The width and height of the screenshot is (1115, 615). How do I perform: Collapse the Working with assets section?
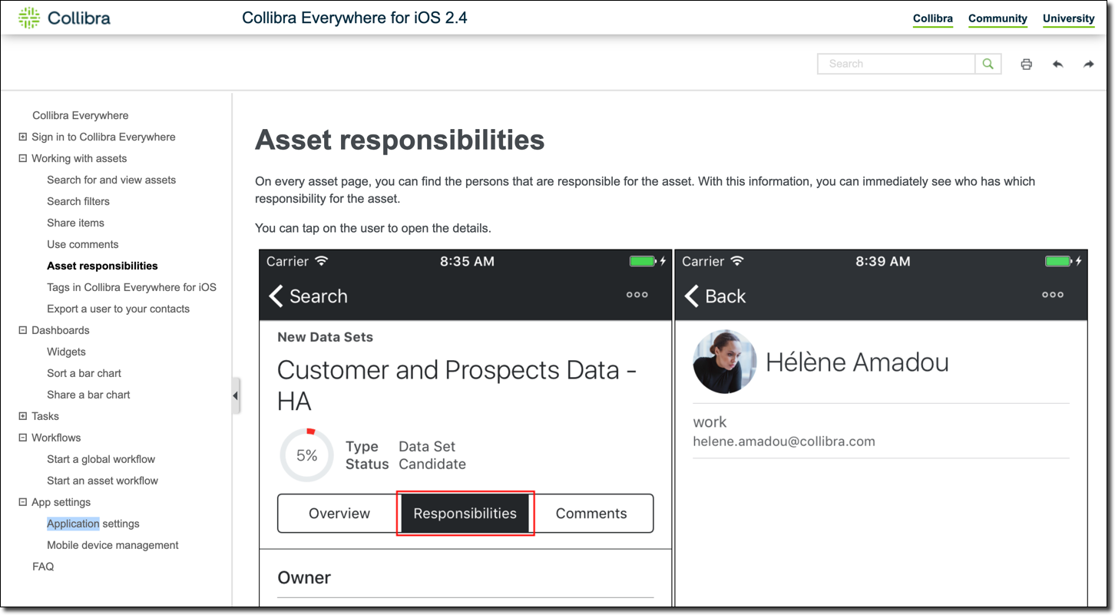23,159
